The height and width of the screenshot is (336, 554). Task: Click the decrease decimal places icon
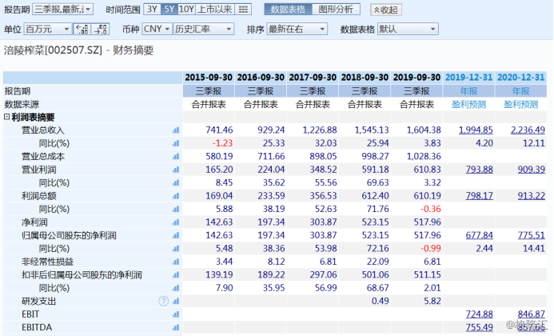click(100, 29)
